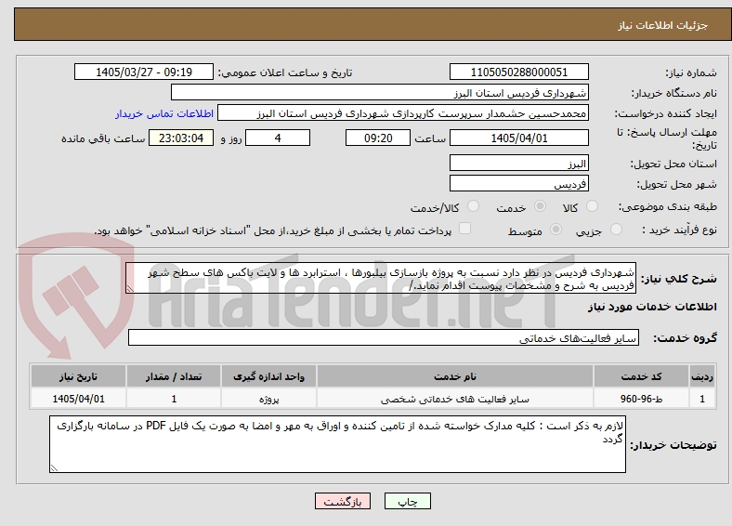Image resolution: width=732 pixels, height=526 pixels.
Task: Click the نام دستگاه خریدار label
Action: click(x=673, y=93)
